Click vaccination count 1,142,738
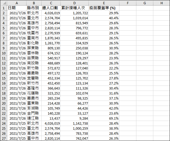170x141 pixels. pyautogui.click(x=74, y=123)
